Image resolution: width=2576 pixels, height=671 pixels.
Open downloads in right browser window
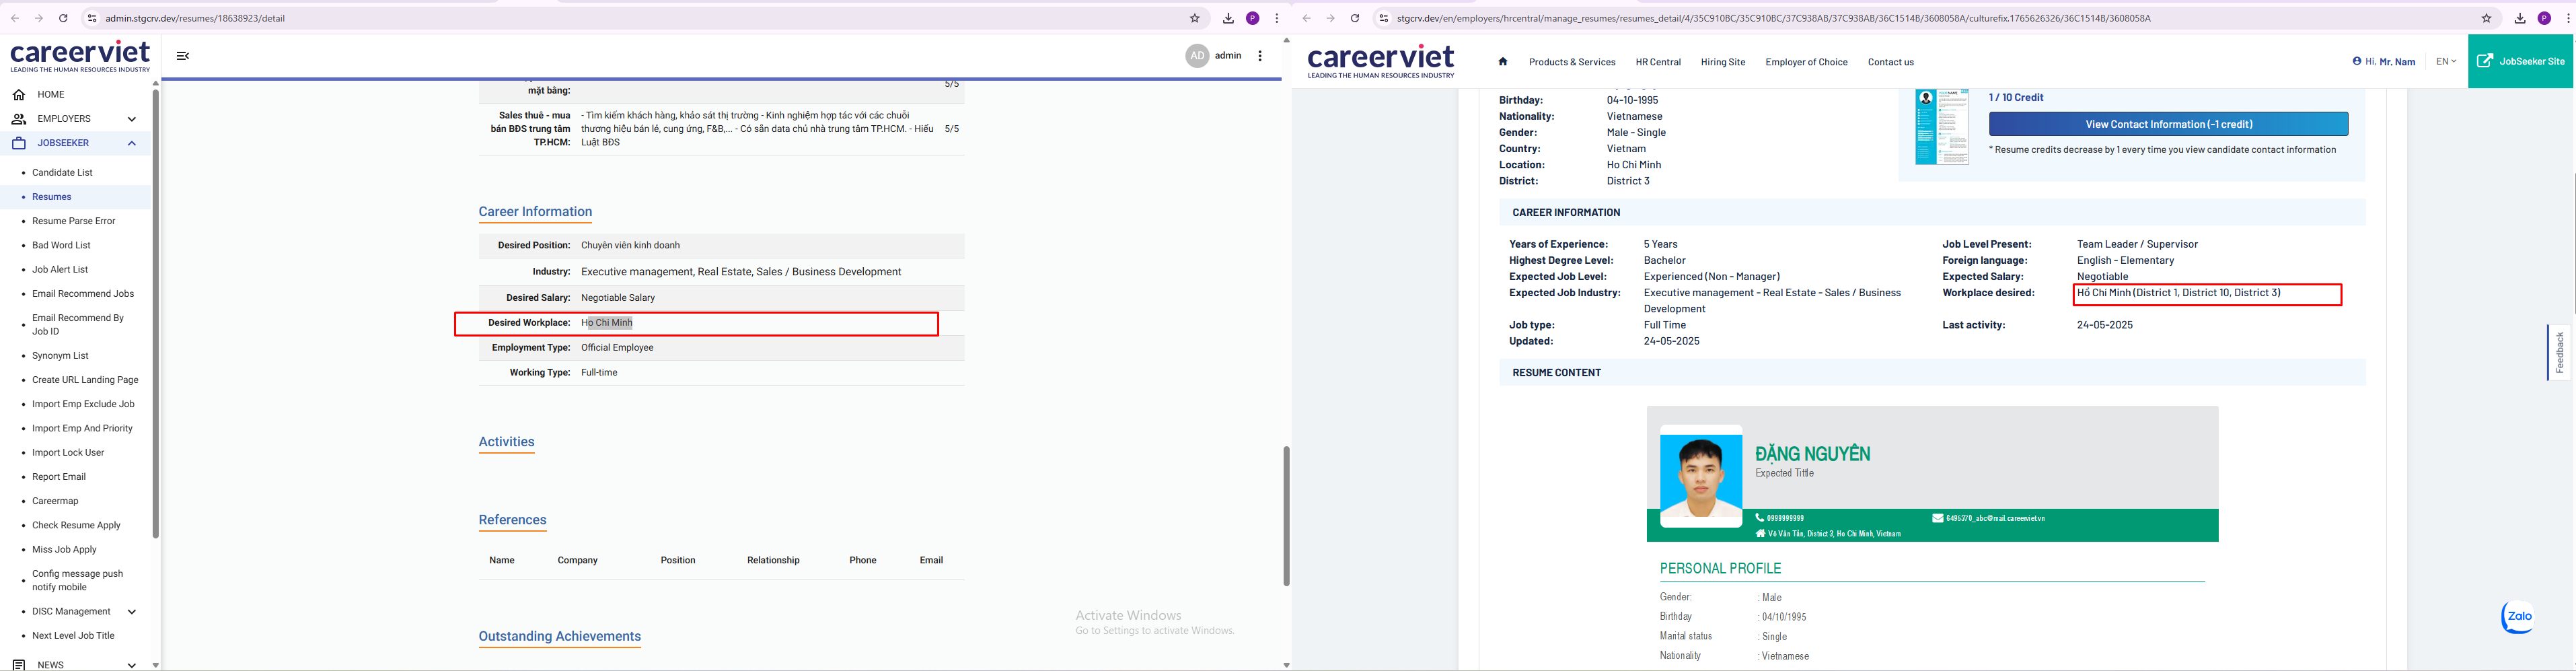2520,18
